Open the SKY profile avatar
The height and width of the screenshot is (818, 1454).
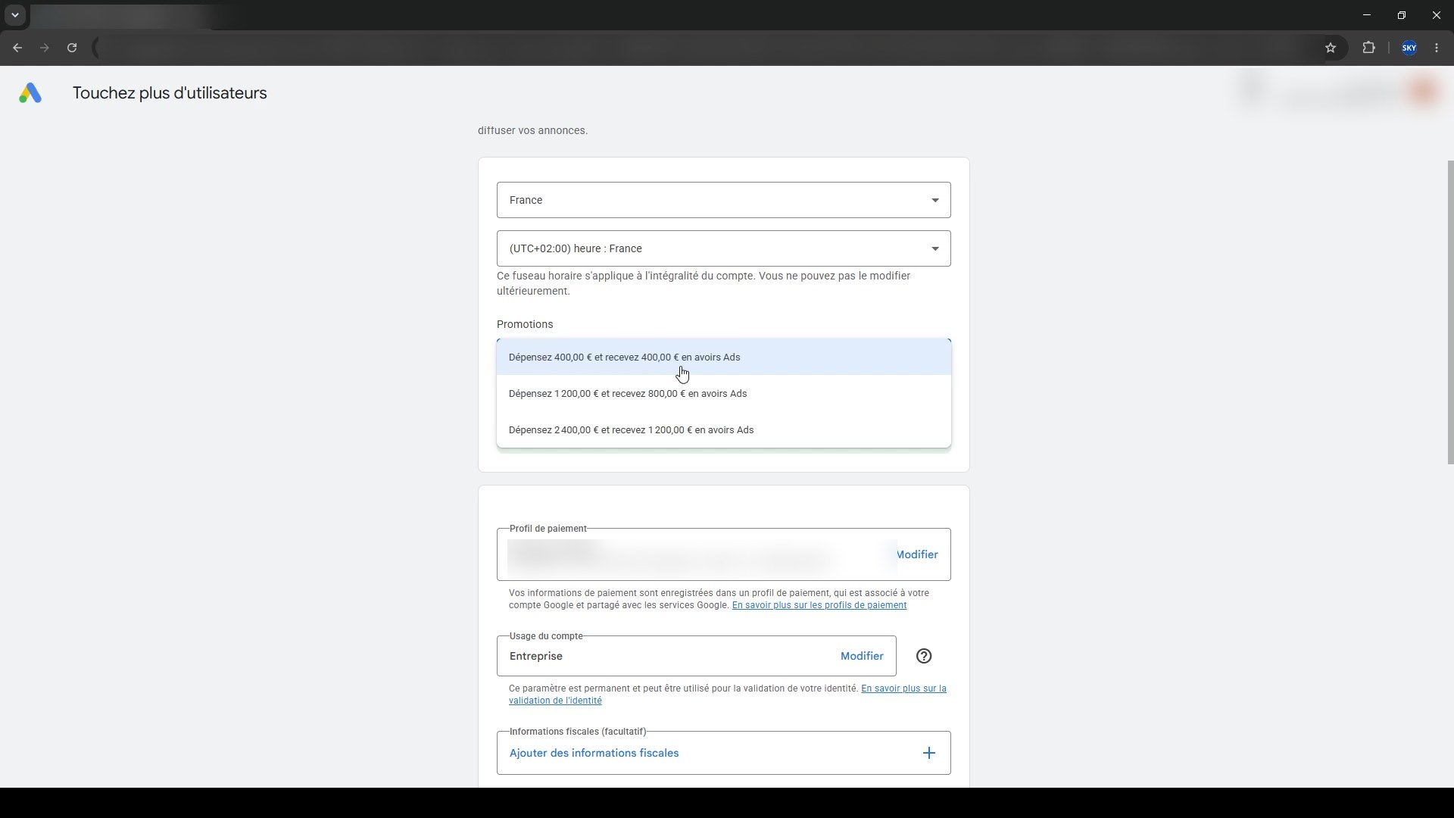1409,48
